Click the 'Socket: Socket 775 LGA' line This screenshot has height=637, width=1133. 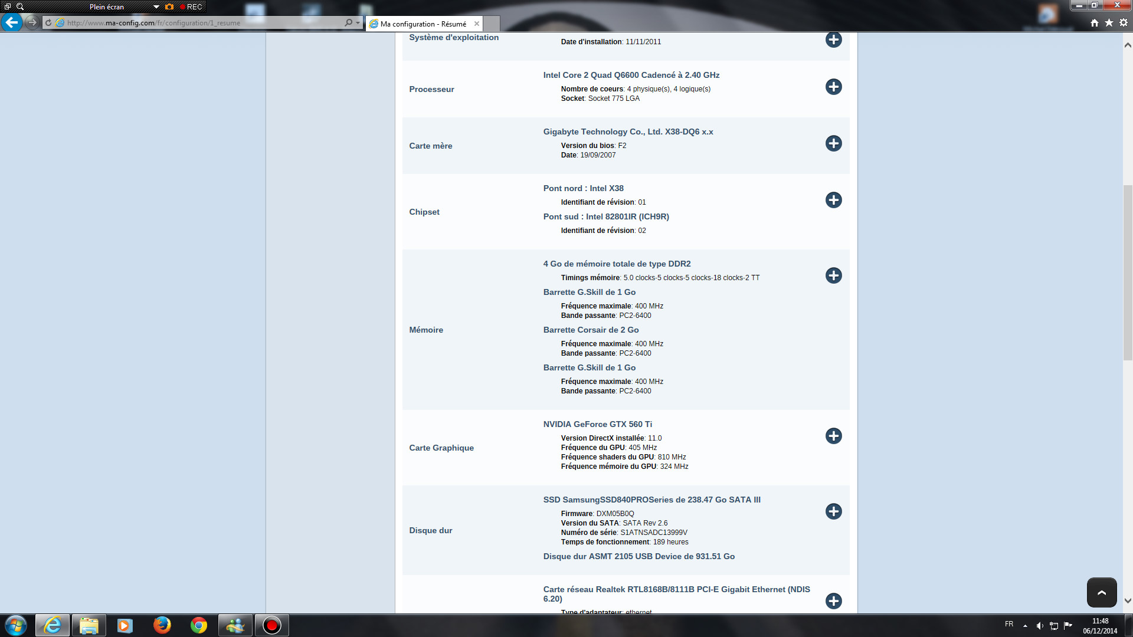coord(600,98)
